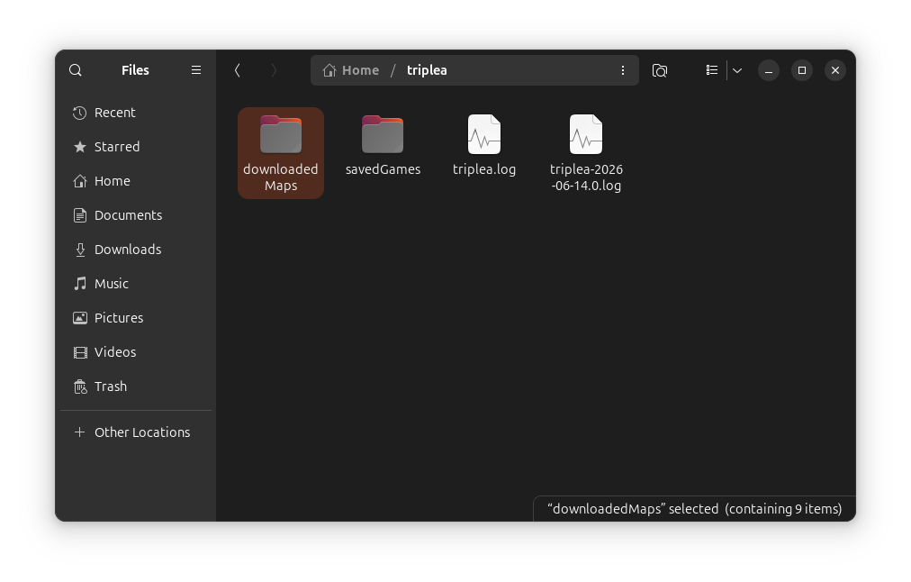Open path bar three-dot menu

pyautogui.click(x=623, y=70)
